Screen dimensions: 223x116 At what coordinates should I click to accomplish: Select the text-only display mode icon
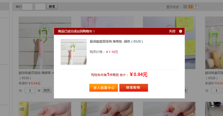[x=196, y=7]
